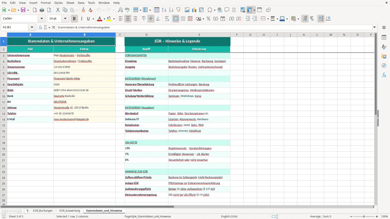Toggle AutoFilter
The image size is (390, 219).
click(x=178, y=10)
